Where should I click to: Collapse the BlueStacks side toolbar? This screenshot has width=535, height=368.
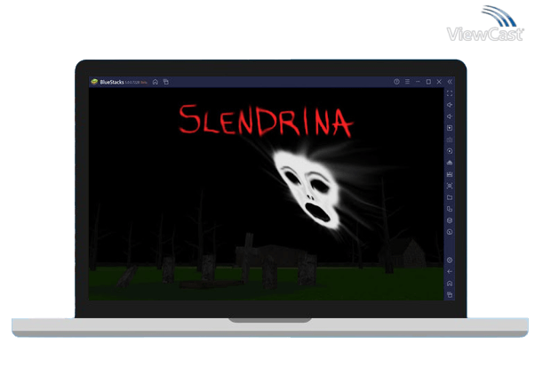coord(450,82)
